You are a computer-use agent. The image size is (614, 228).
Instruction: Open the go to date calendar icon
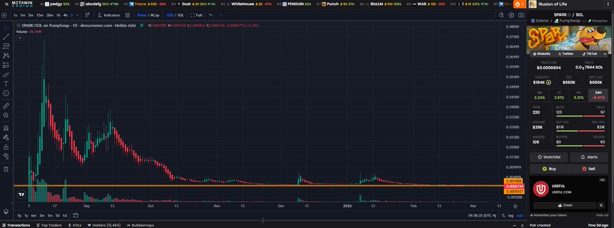pos(75,215)
